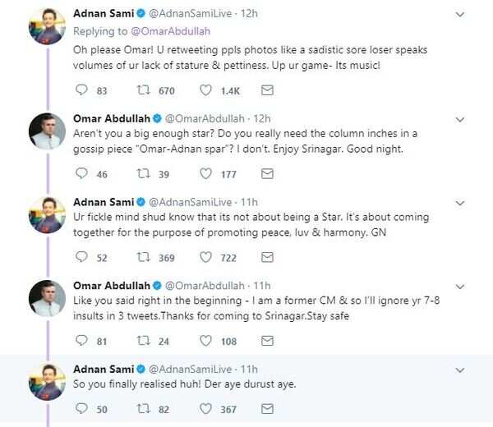Click Adnan Sami's avatar on "fickle mind" tweet
Screen dimensions: 493x427
click(47, 215)
